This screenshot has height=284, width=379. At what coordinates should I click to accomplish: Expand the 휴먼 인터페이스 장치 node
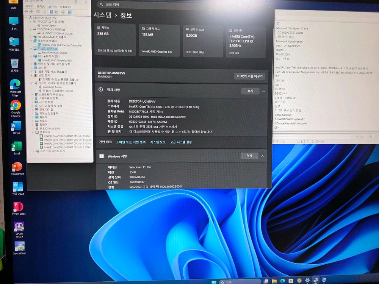pos(33,151)
